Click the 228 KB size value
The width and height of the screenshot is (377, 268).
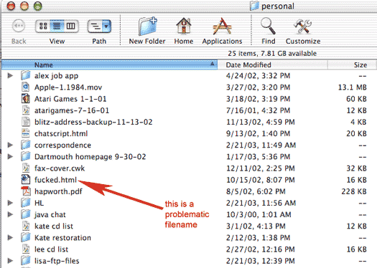354,191
